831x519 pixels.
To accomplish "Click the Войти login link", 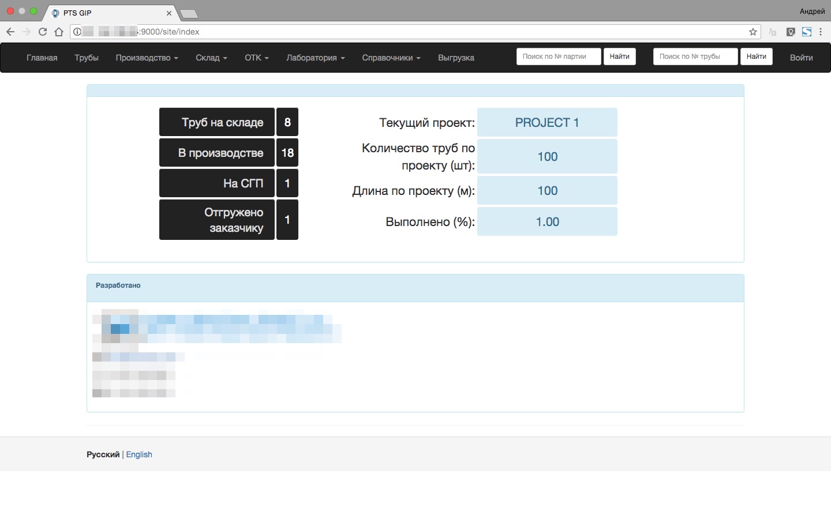I will (802, 58).
